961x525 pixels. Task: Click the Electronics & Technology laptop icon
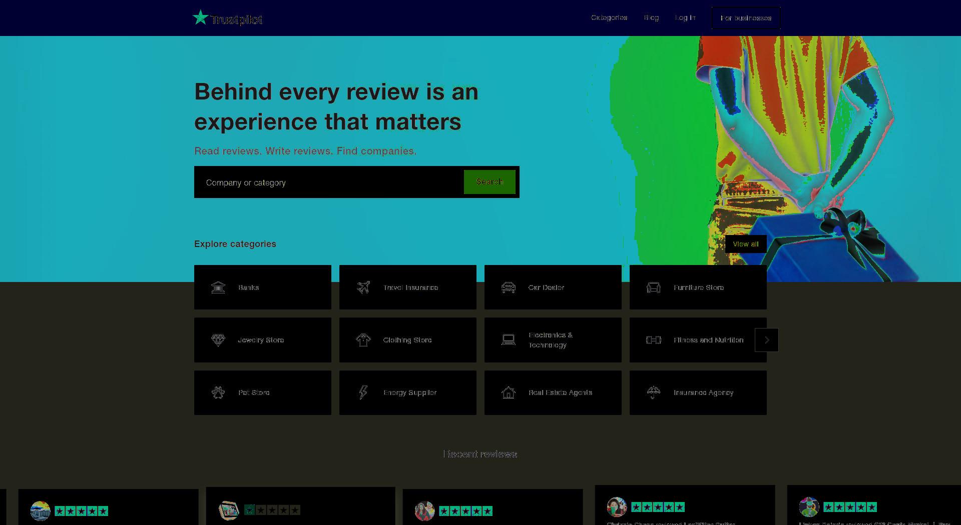pos(509,340)
